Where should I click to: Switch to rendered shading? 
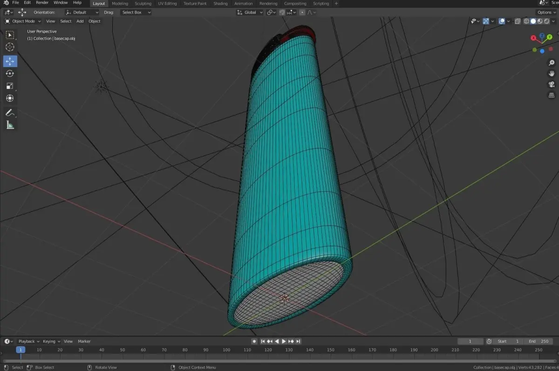[x=546, y=21]
